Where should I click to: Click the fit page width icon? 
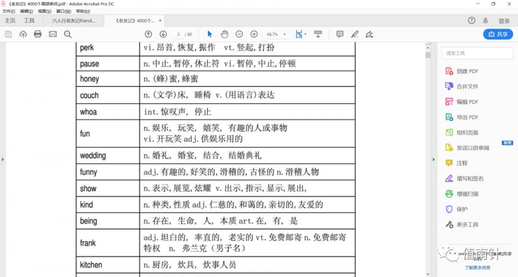299,34
